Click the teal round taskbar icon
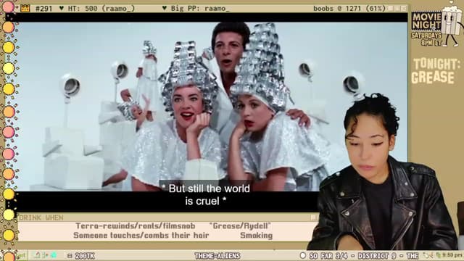The height and width of the screenshot is (261, 464). coord(54,255)
